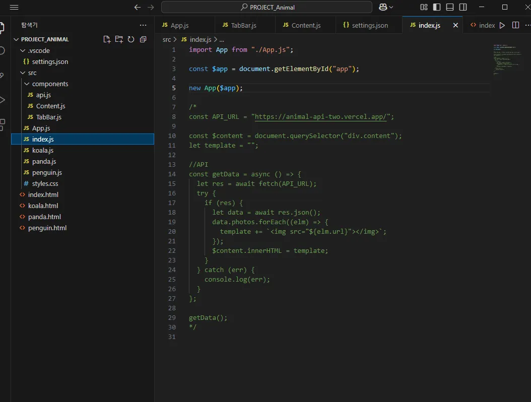Open the hamburger application menu
531x402 pixels.
click(x=14, y=7)
